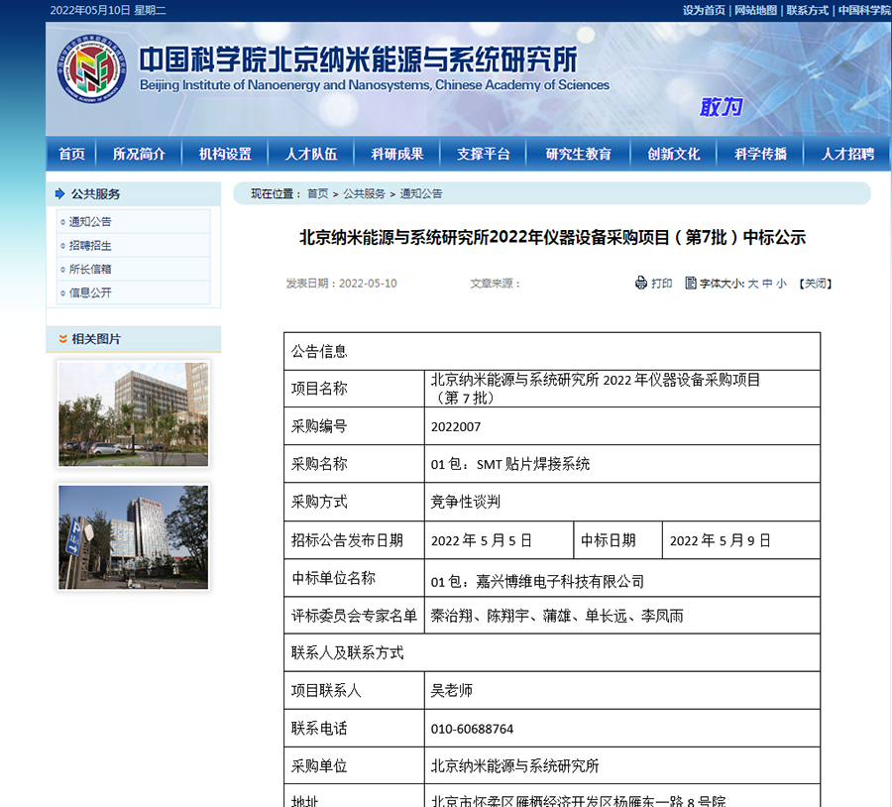The height and width of the screenshot is (807, 892).
Task: Open the 首页 navigation menu item
Action: click(x=71, y=154)
